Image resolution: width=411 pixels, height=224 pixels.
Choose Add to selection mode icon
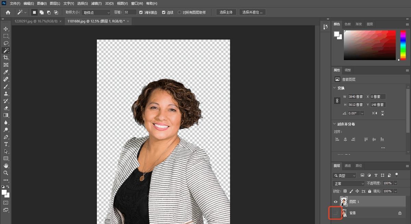tap(41, 12)
